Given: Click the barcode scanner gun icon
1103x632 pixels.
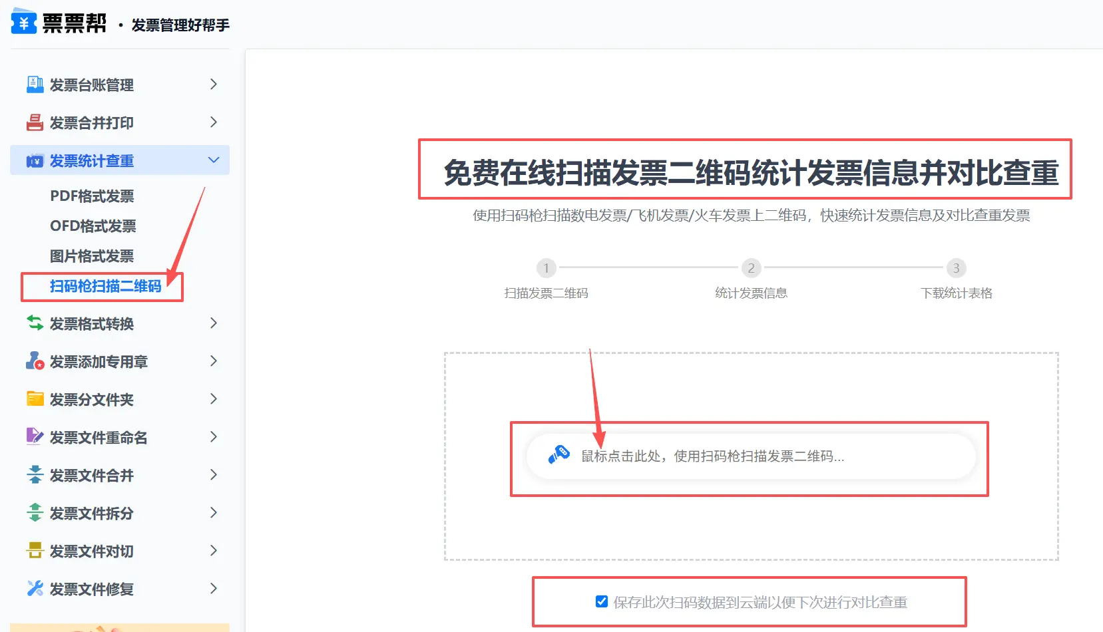Looking at the screenshot, I should (x=558, y=455).
